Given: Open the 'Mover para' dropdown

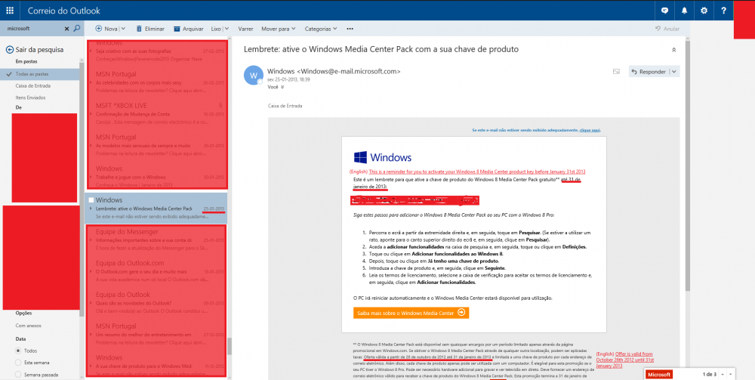Looking at the screenshot, I should [278, 29].
